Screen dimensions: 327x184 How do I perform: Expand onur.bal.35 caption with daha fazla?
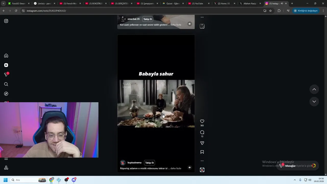point(176,25)
